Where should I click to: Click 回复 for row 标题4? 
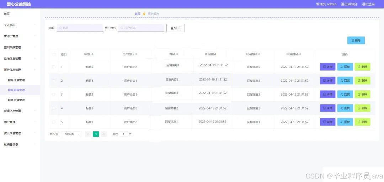[345, 80]
